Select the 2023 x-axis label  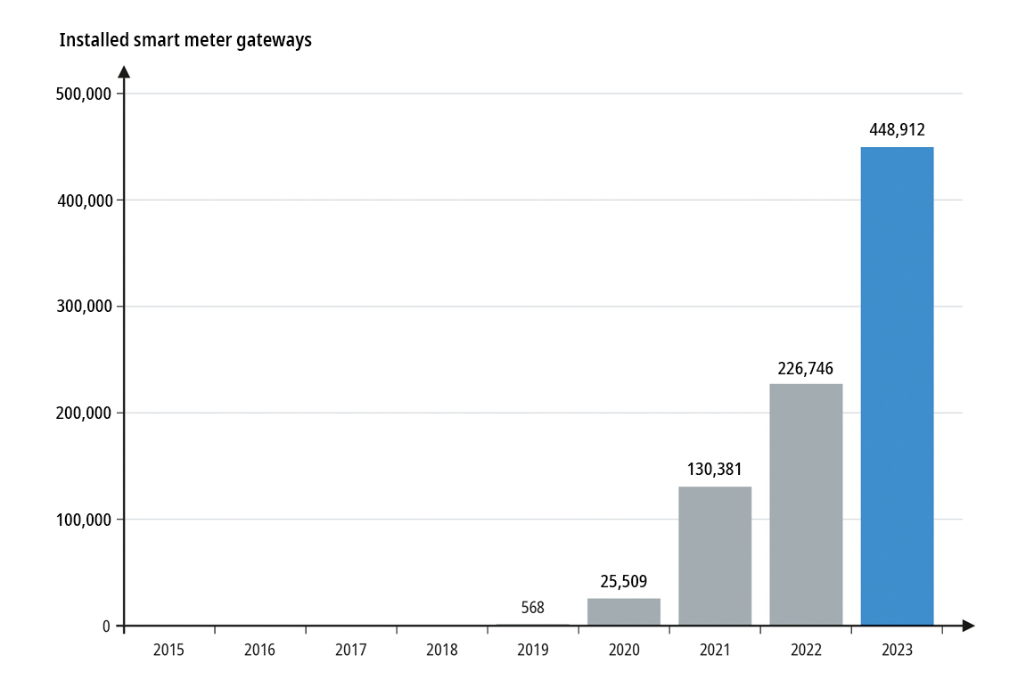[x=897, y=651]
